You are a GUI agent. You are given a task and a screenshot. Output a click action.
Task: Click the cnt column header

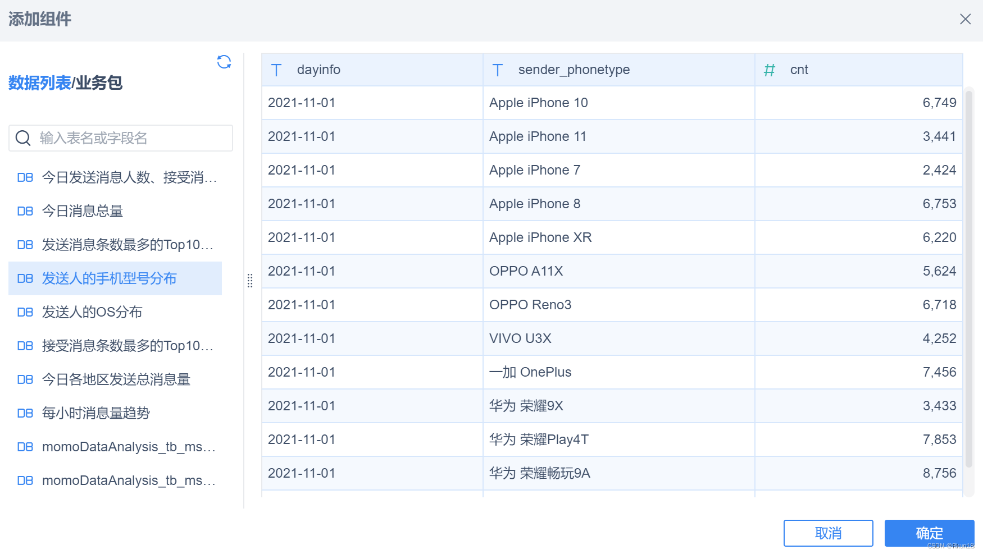[859, 70]
